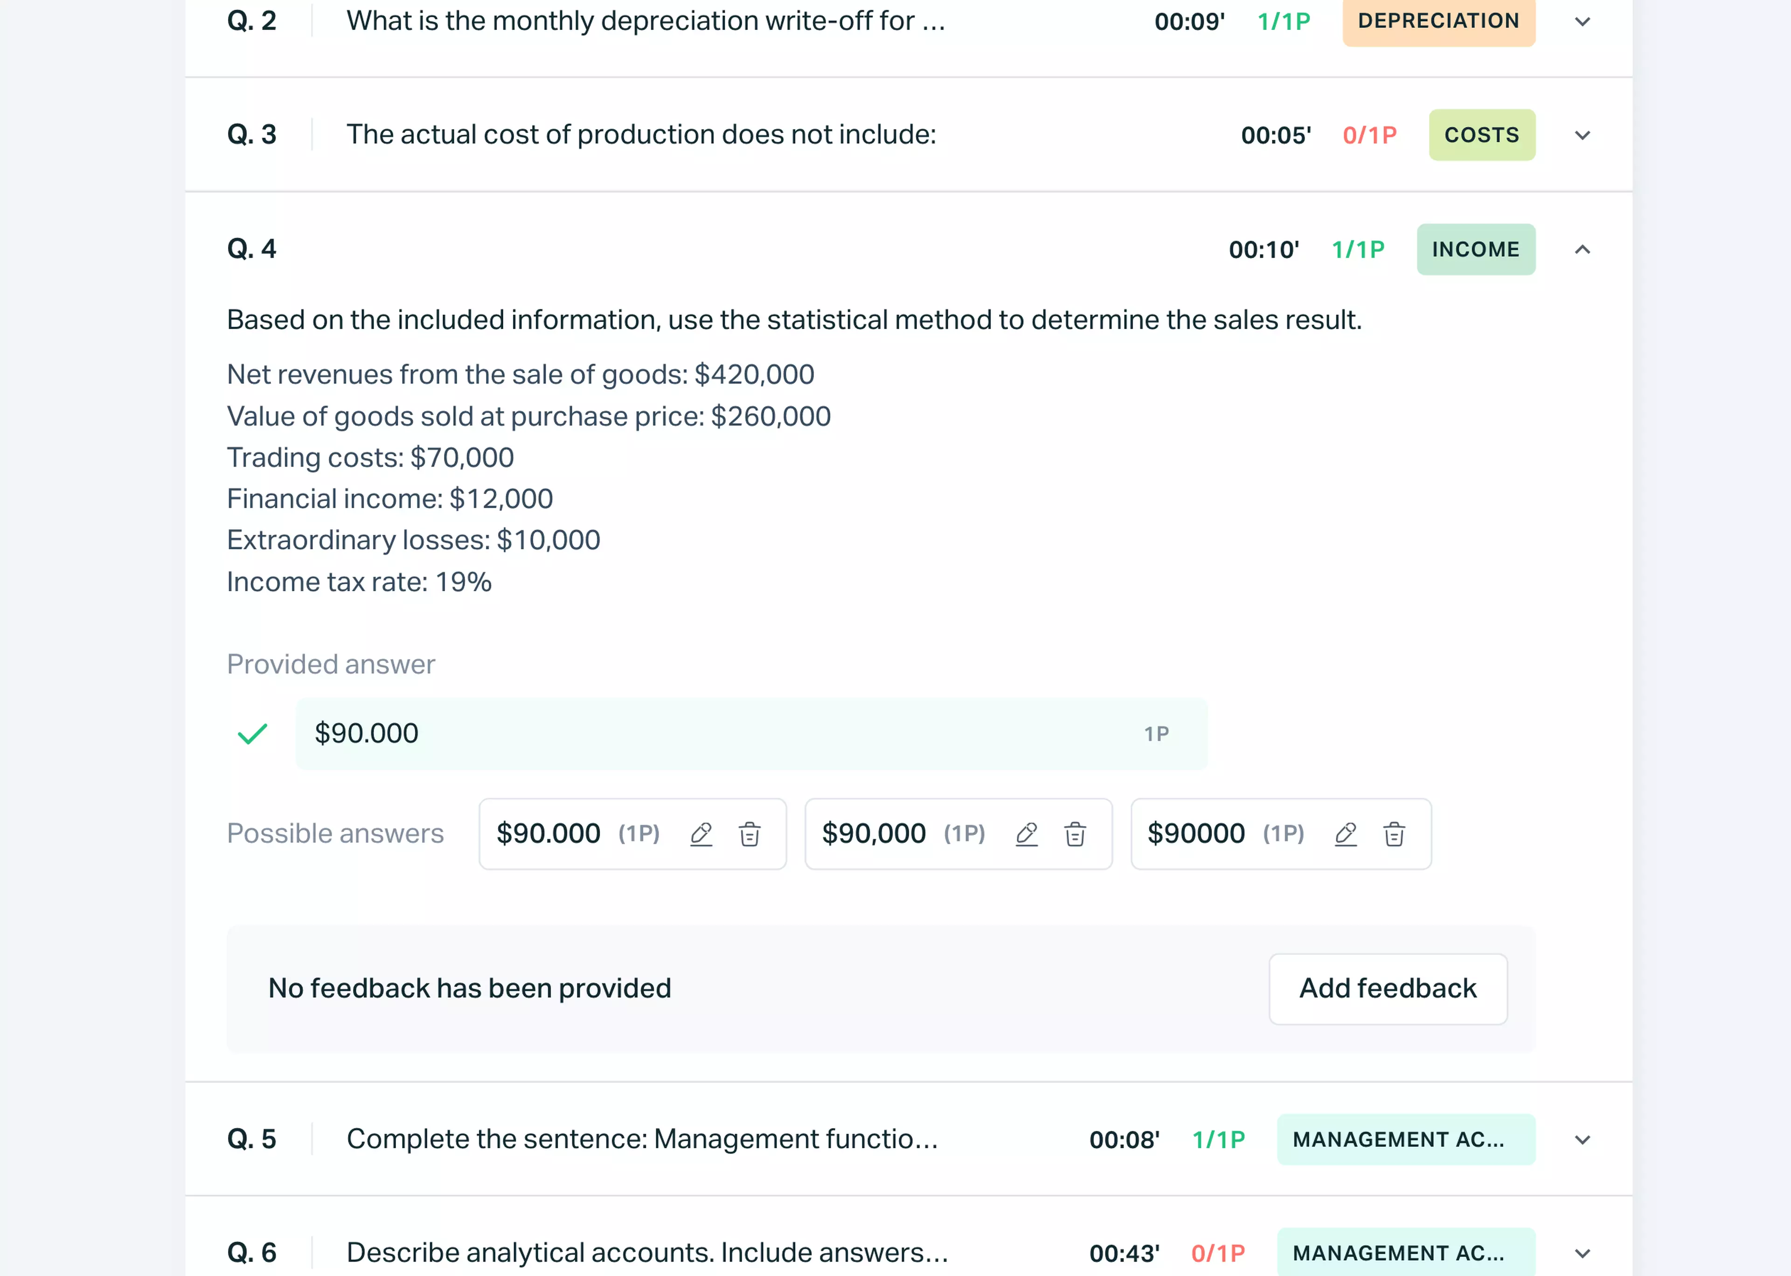Collapse question Q.4 details
Image resolution: width=1791 pixels, height=1276 pixels.
click(1582, 249)
